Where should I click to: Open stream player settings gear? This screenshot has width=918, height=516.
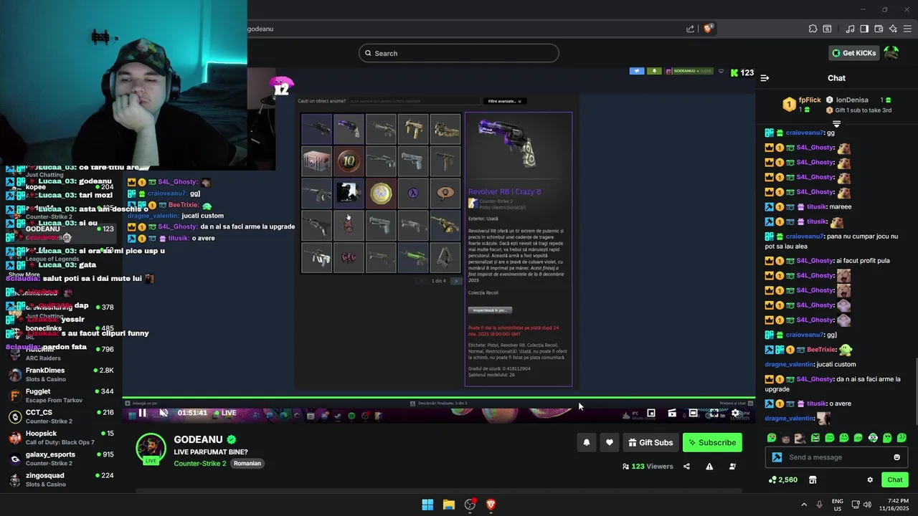coord(734,413)
